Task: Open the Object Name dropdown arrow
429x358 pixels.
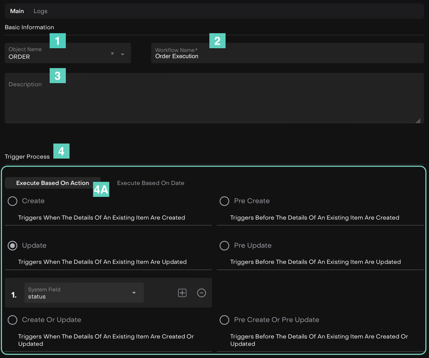Action: coord(123,54)
